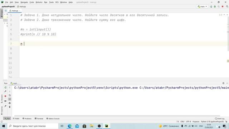Viewport: 229px width, 129px height.
Task: Print the Run console output
Action: click(10, 103)
